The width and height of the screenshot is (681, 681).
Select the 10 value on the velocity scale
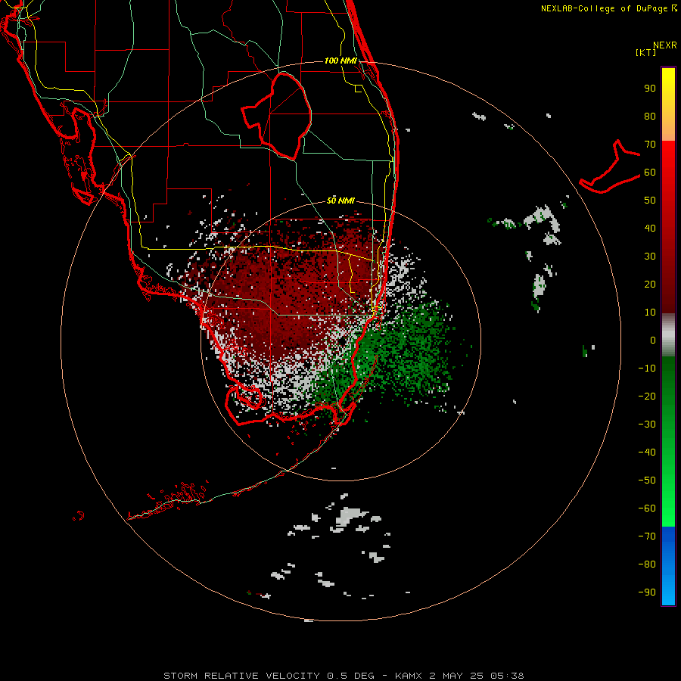[650, 313]
